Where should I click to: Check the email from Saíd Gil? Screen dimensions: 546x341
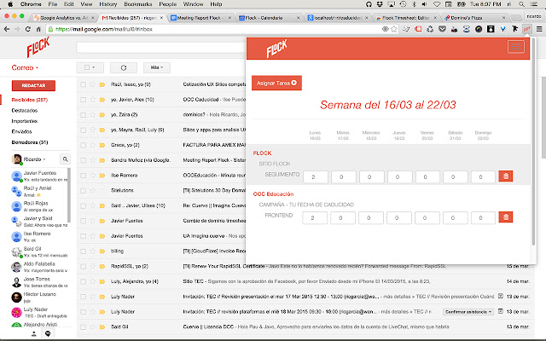(83, 327)
